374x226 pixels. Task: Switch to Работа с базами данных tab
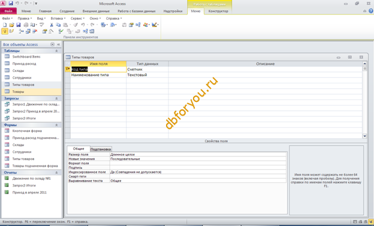(137, 11)
